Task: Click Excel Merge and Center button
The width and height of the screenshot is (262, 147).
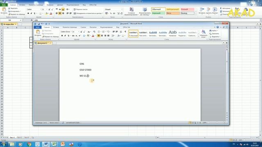Action: pyautogui.click(x=88, y=13)
